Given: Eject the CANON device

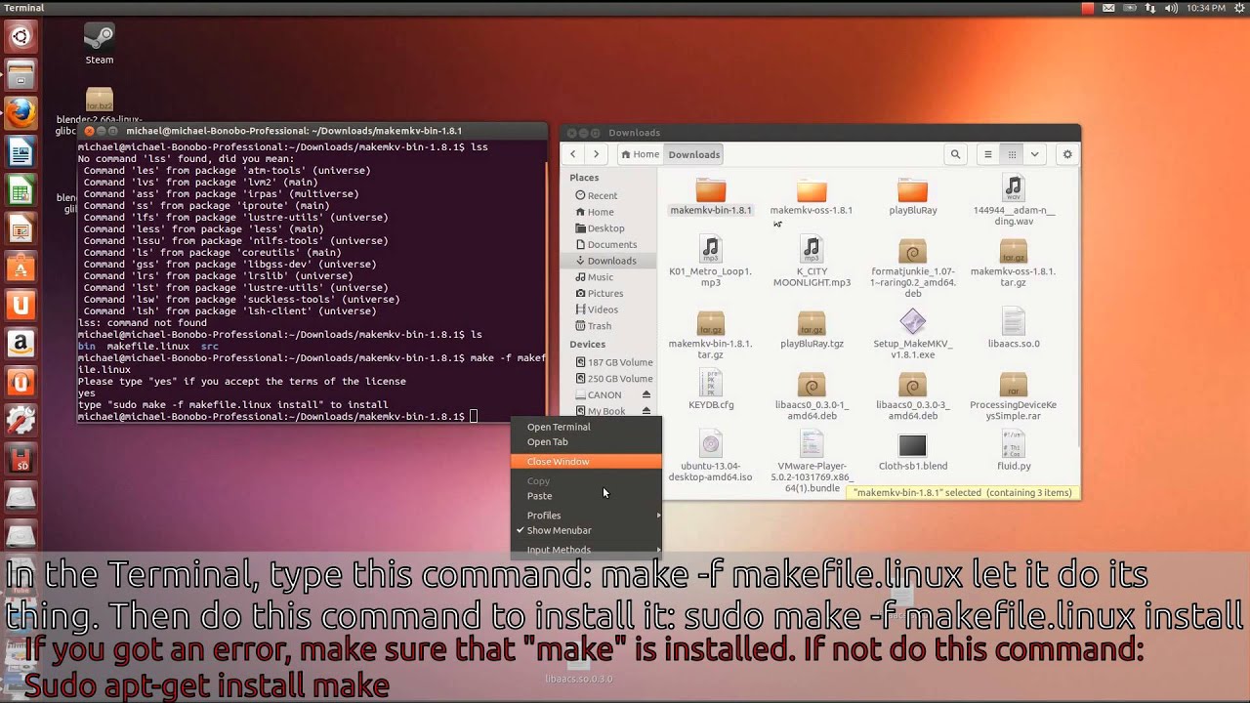Looking at the screenshot, I should (646, 394).
